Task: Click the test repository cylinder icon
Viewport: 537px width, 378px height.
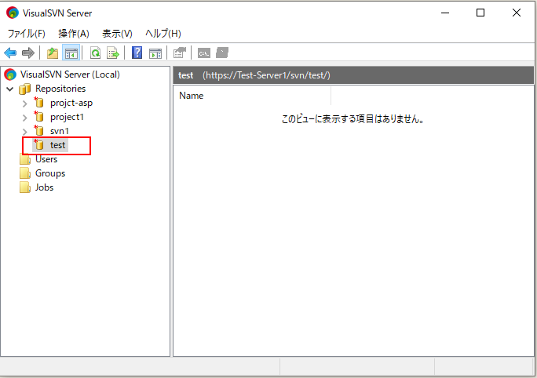Action: coord(38,144)
